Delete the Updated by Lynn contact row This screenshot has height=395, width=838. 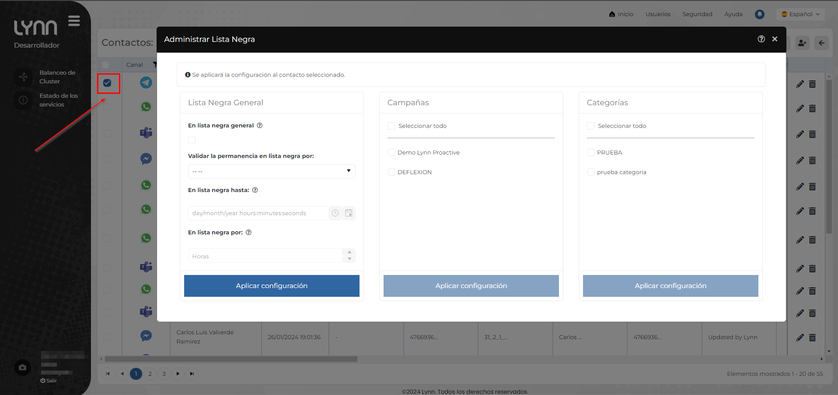pyautogui.click(x=812, y=337)
